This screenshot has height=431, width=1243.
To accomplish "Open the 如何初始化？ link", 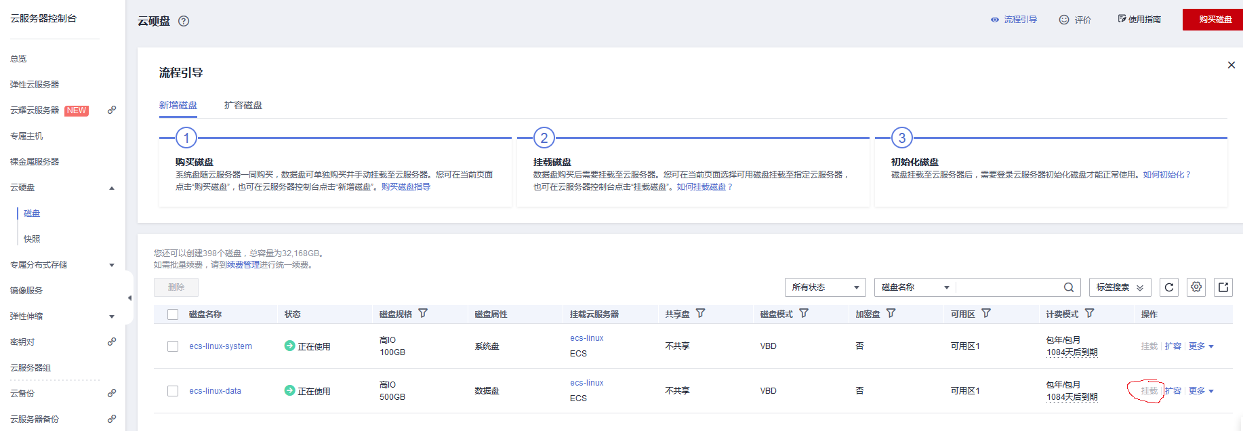I will [1167, 175].
